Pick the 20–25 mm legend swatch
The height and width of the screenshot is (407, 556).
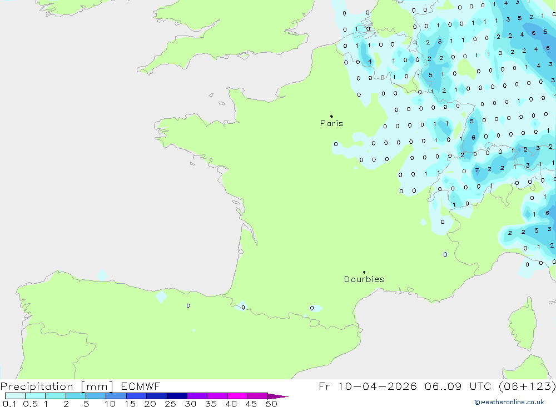[x=157, y=396]
